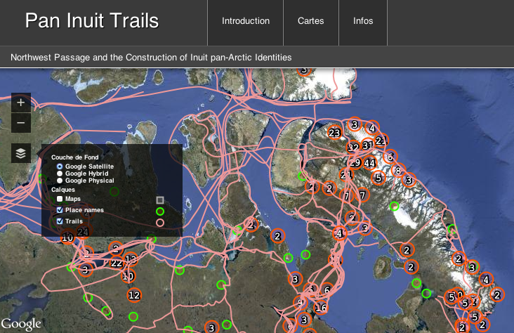Zoom in on the map
Image resolution: width=514 pixels, height=333 pixels.
(x=21, y=103)
